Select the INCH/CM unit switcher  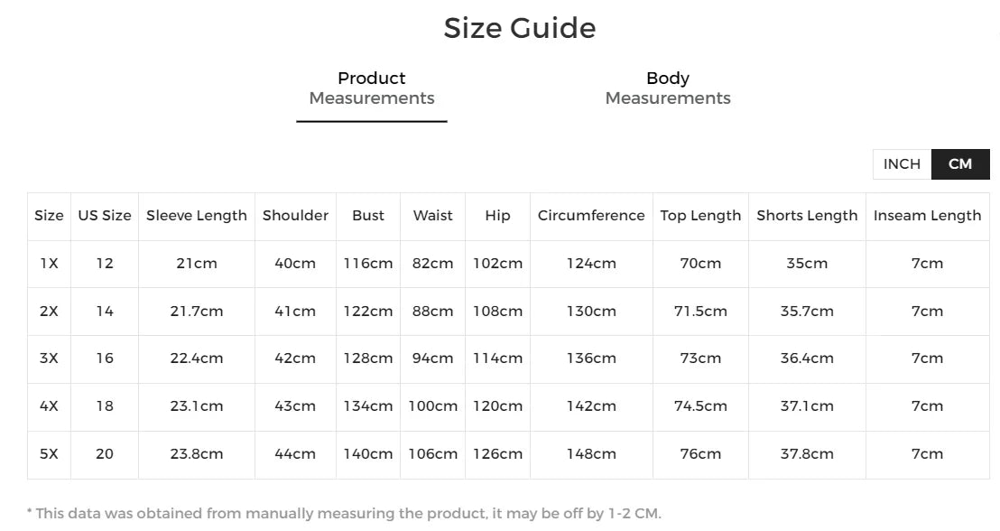point(930,163)
